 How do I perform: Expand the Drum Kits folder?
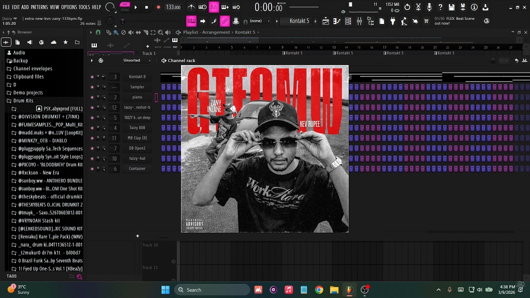(x=23, y=101)
